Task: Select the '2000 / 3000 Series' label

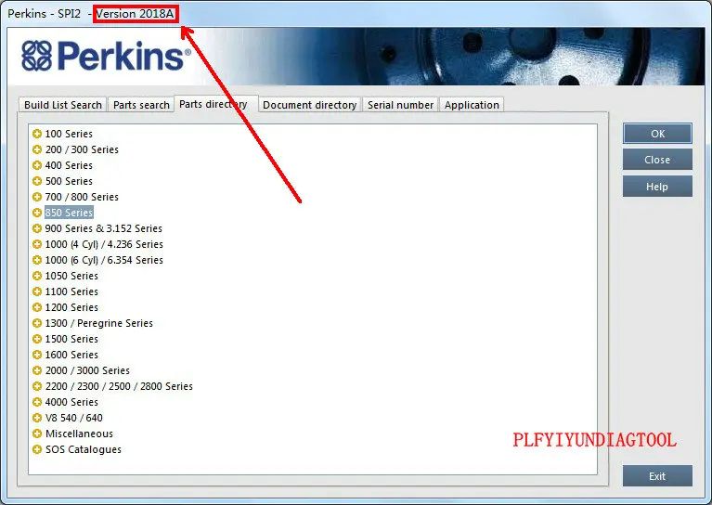Action: [87, 370]
